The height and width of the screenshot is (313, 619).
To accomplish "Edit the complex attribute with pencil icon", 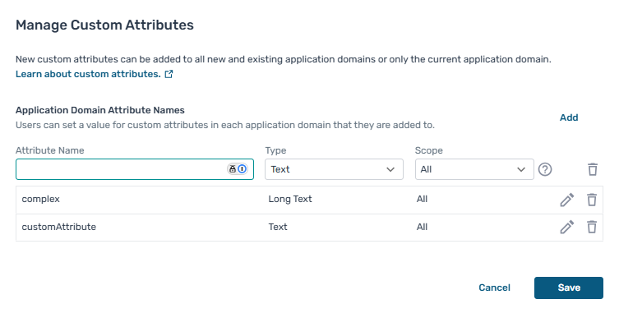I will (x=567, y=200).
